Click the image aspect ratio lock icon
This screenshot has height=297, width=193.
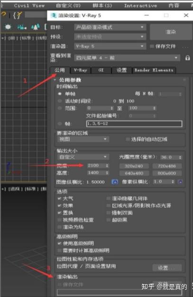(x=115, y=182)
